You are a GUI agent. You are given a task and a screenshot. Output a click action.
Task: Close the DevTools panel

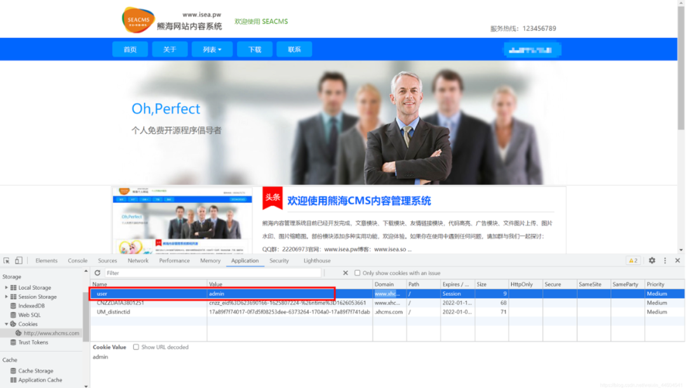coord(678,261)
